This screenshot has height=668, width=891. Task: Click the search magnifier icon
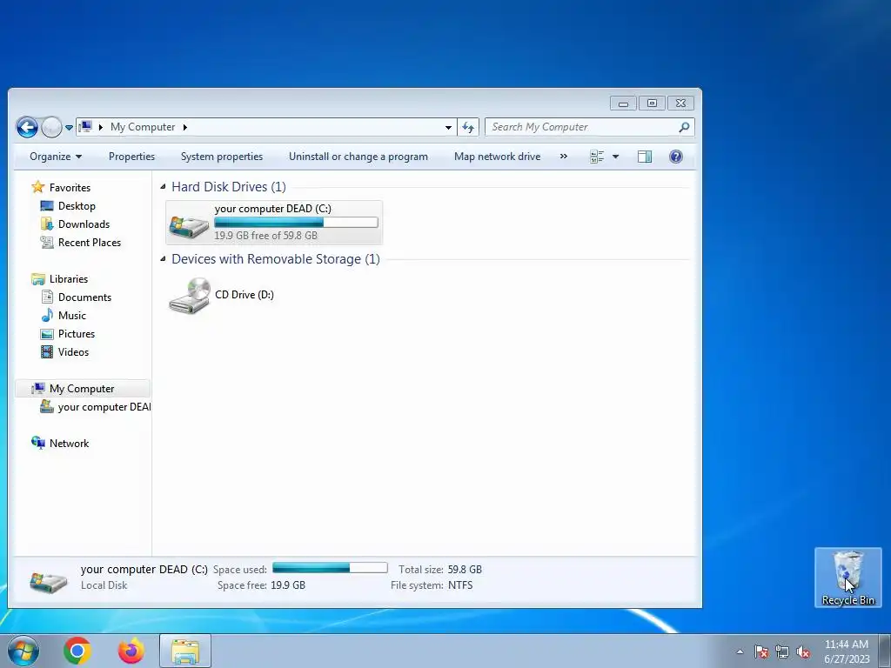pyautogui.click(x=684, y=127)
